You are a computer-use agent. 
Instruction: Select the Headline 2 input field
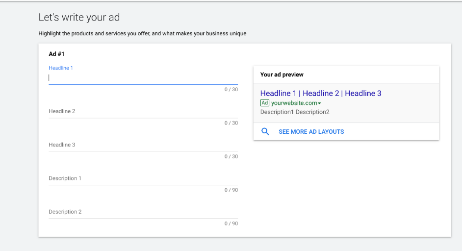pos(143,112)
